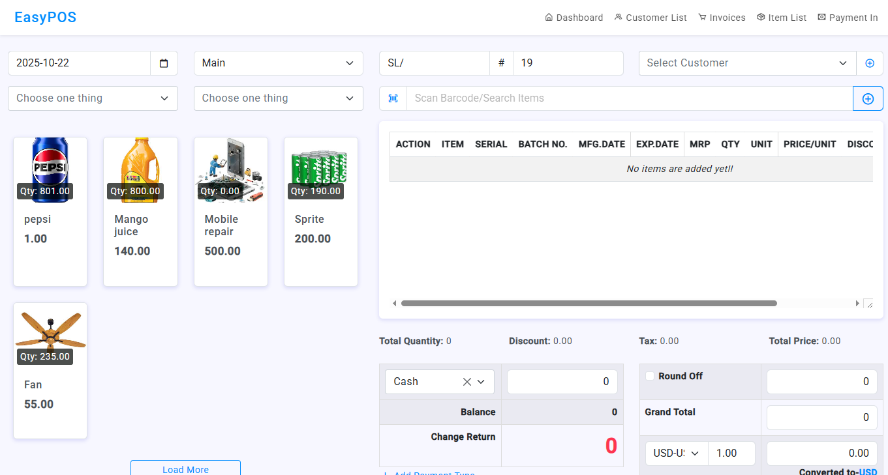
Task: Click the barcode scanner icon
Action: click(393, 98)
